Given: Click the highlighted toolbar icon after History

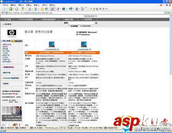Looking at the screenshot, I should pos(52,9).
